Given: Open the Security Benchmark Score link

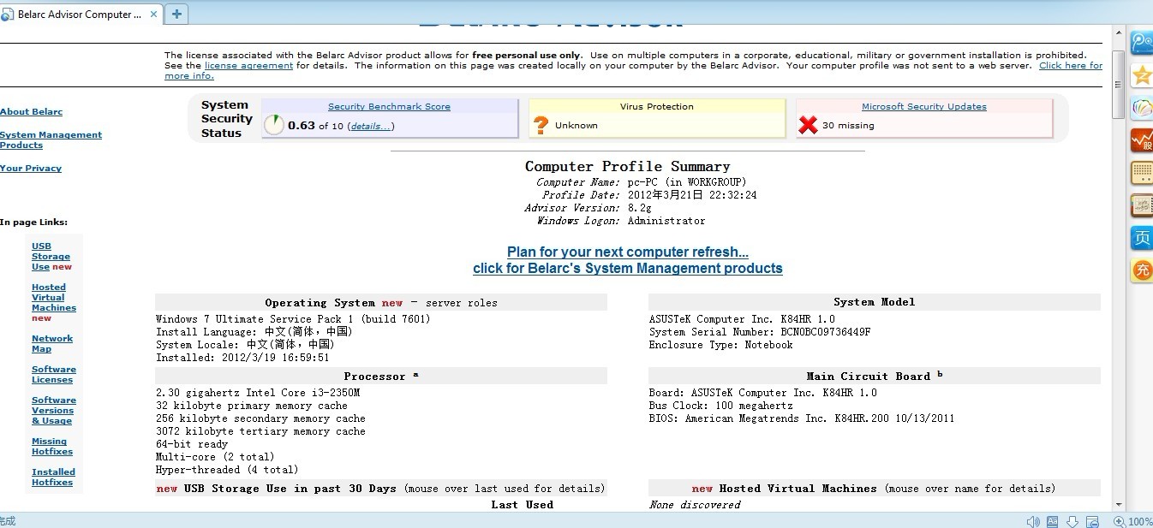Looking at the screenshot, I should 389,107.
